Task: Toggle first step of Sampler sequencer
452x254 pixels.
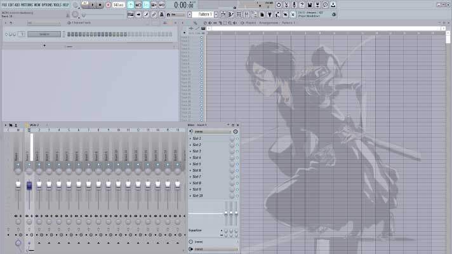Action: [x=69, y=34]
